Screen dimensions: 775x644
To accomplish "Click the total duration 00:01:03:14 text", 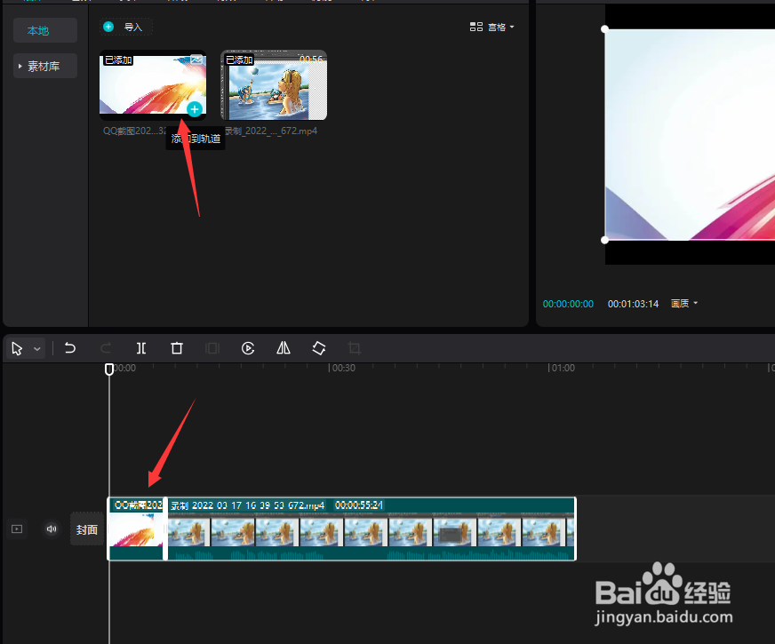I will 633,304.
